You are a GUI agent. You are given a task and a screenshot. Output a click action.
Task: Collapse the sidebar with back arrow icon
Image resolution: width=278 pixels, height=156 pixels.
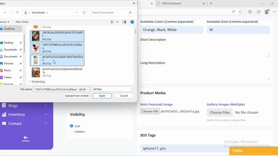click(26, 138)
